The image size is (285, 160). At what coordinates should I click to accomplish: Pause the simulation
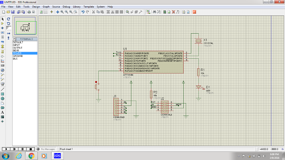coord(22,149)
